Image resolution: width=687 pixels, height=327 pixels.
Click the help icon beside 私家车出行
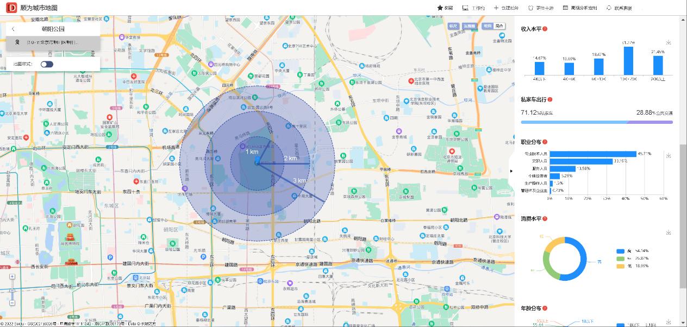click(550, 99)
